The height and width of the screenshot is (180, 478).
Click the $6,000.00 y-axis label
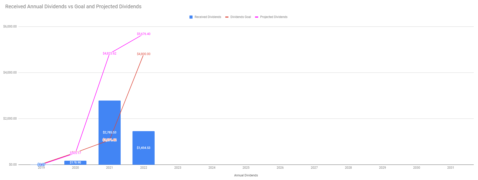pyautogui.click(x=10, y=26)
